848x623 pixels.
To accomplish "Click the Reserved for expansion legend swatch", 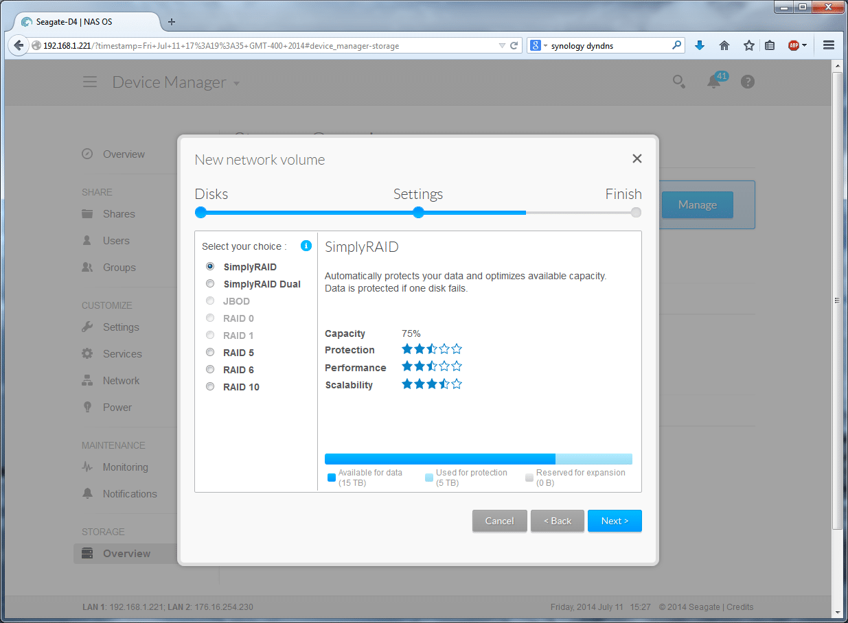I will pos(529,478).
